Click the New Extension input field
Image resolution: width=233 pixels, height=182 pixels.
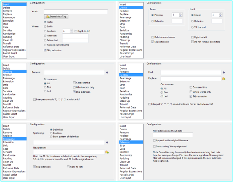coord(173,135)
